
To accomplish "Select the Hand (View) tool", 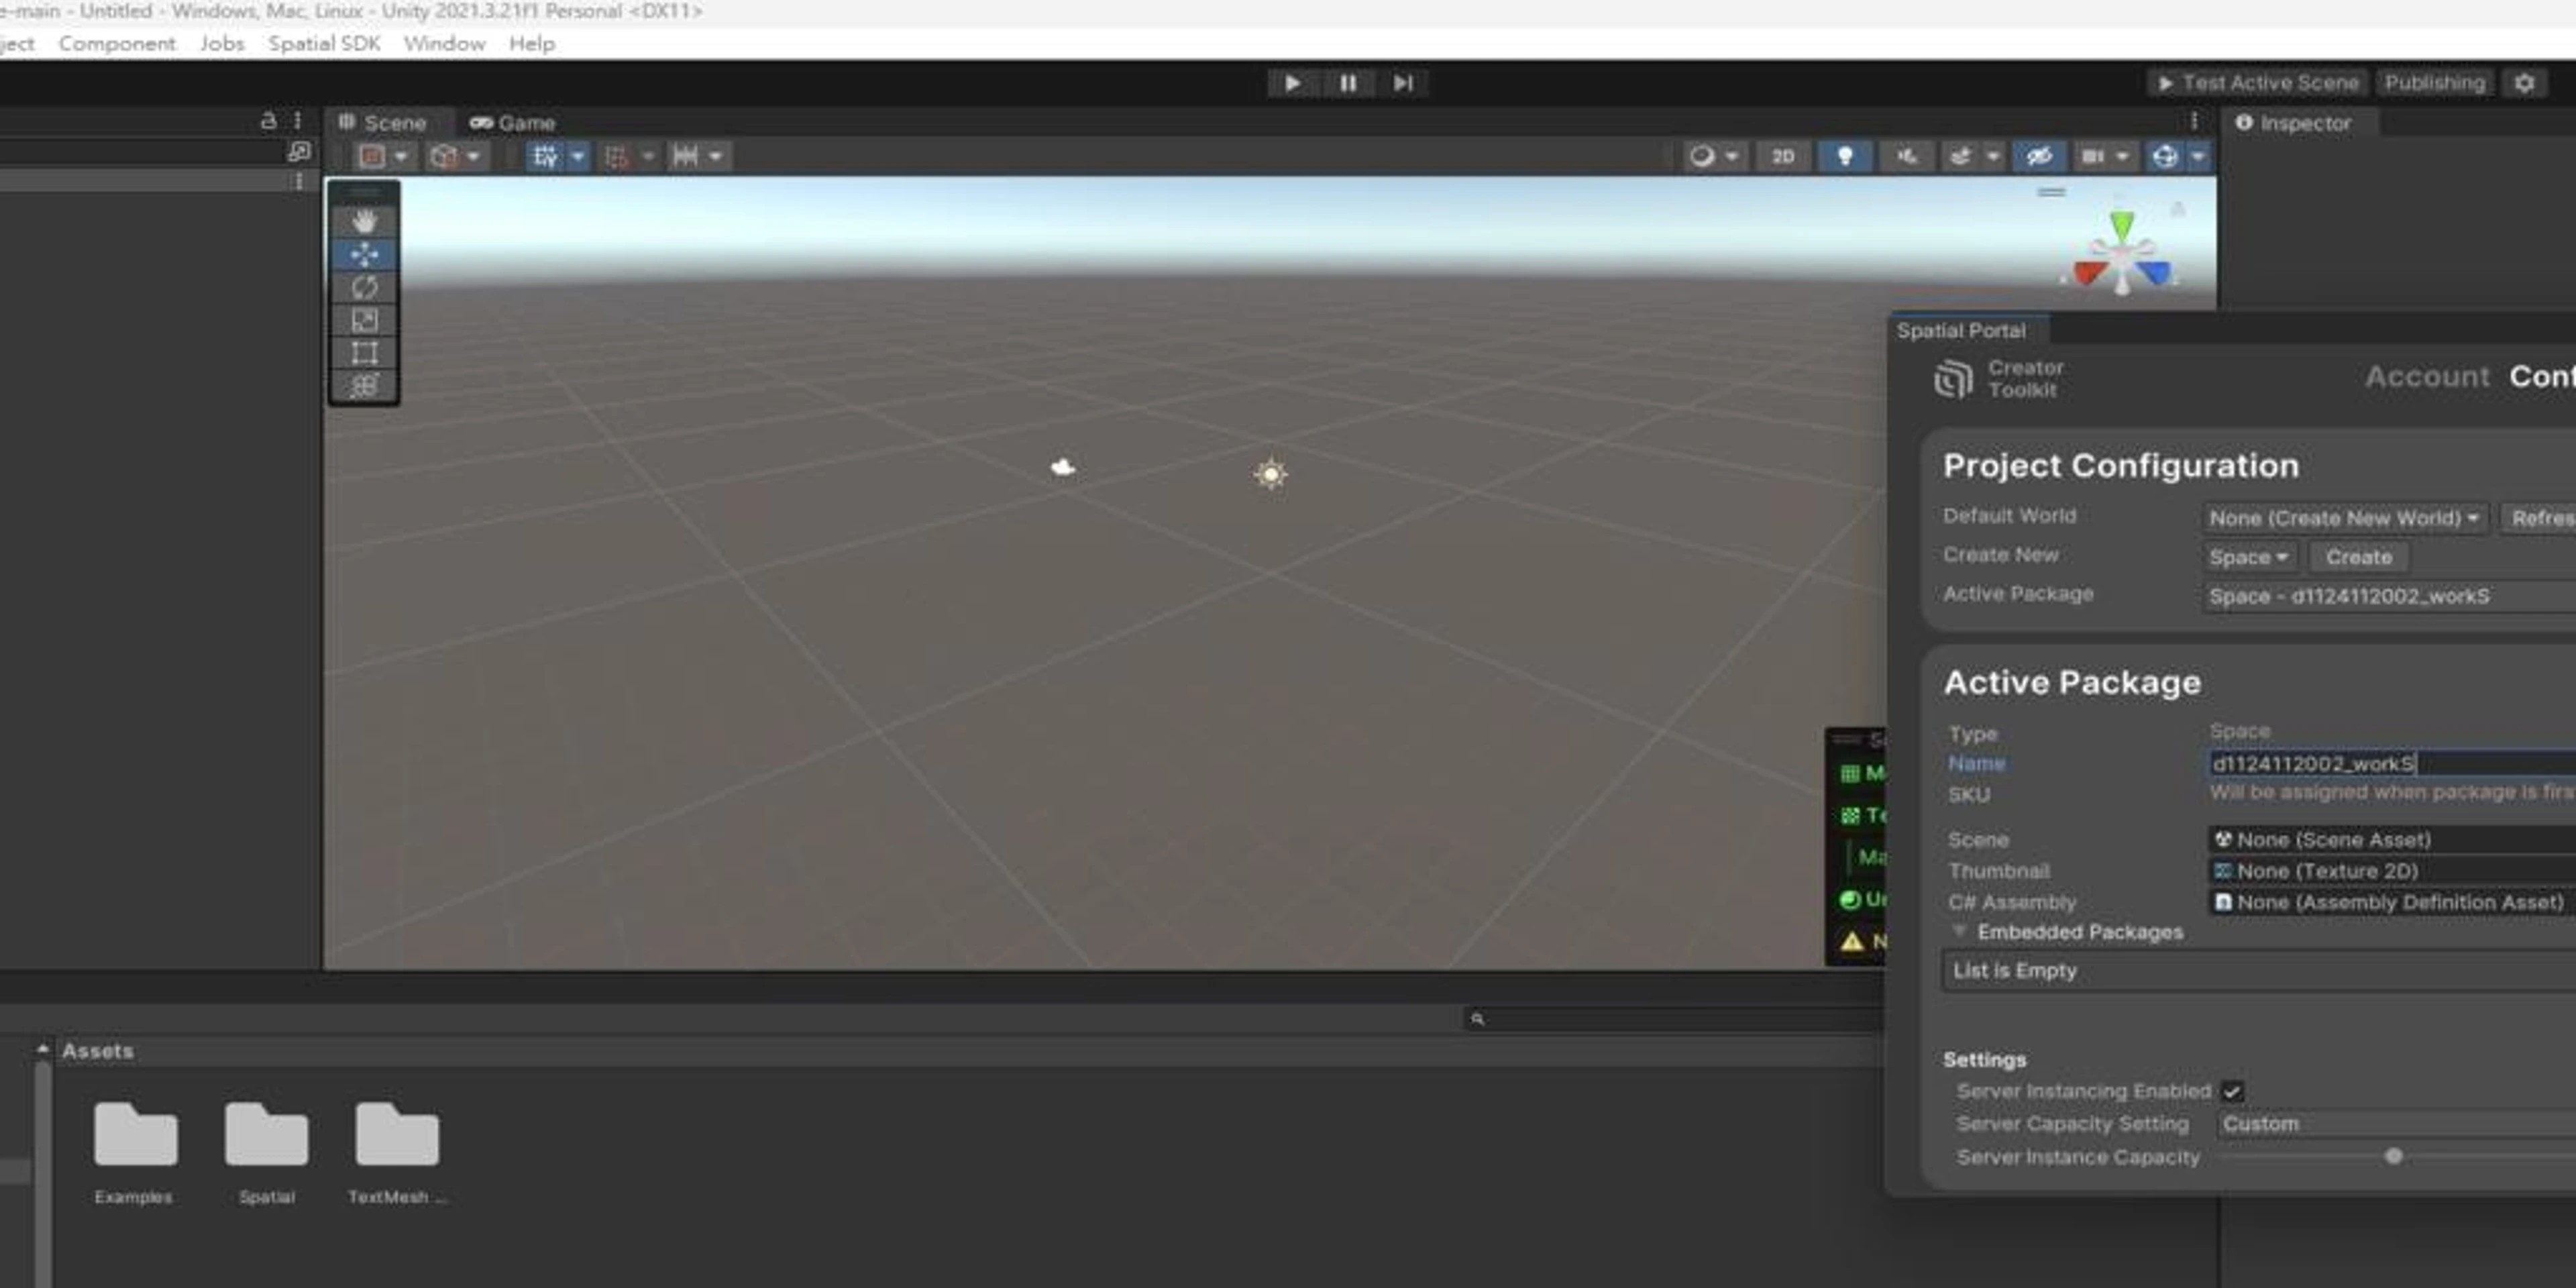I will point(364,221).
